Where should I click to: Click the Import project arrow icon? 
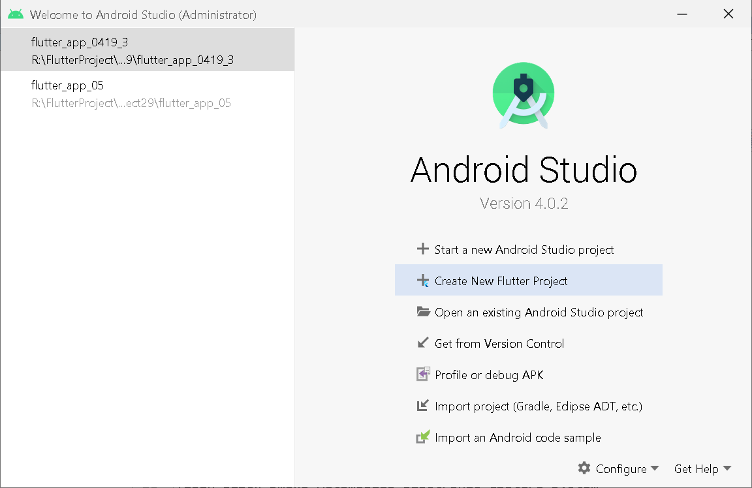click(423, 406)
